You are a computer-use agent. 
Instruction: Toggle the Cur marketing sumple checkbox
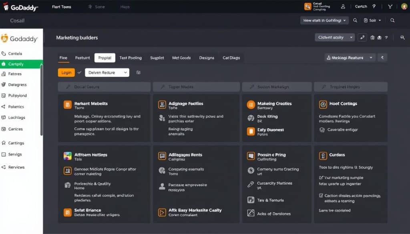click(x=321, y=178)
